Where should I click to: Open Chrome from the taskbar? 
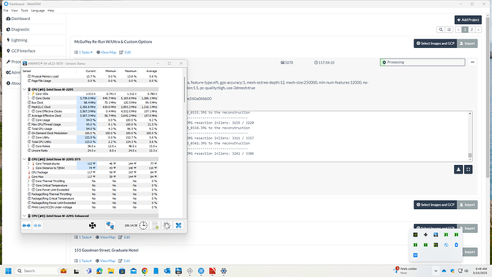145,271
